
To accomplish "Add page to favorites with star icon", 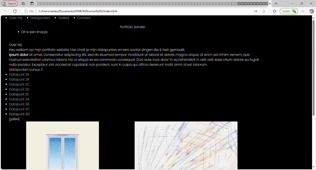I will point(264,11).
